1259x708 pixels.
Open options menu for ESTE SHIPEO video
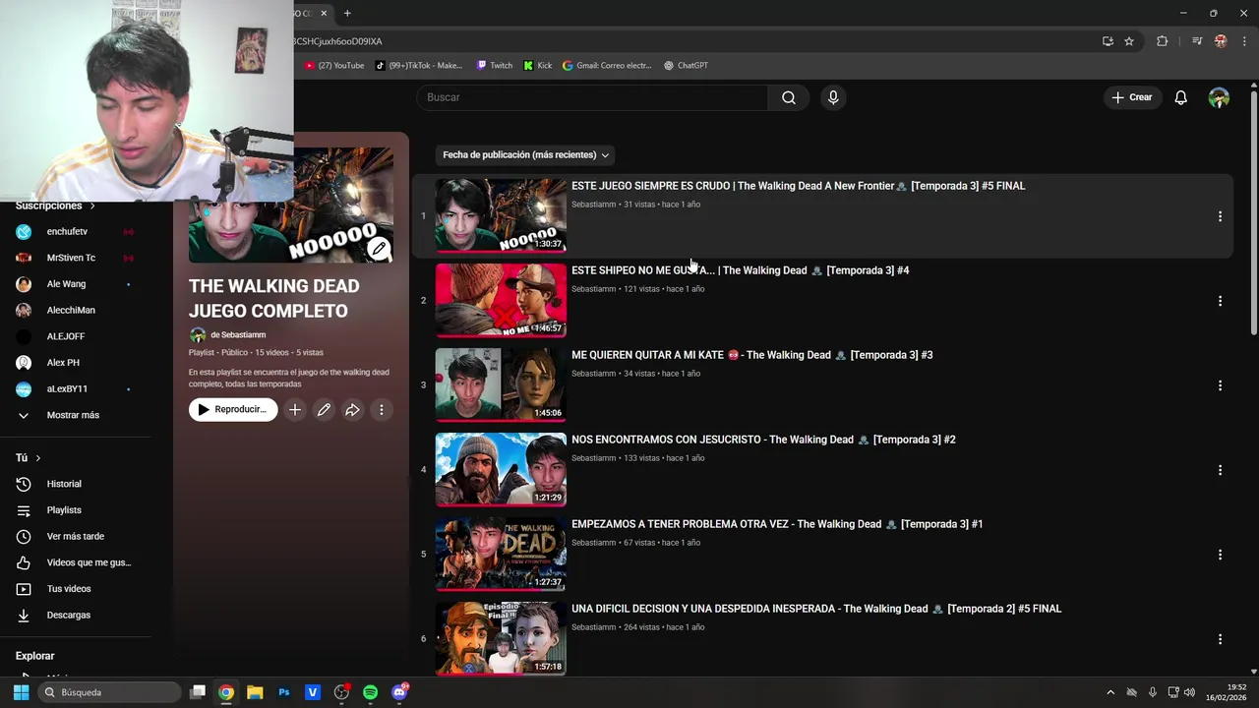[x=1220, y=301]
